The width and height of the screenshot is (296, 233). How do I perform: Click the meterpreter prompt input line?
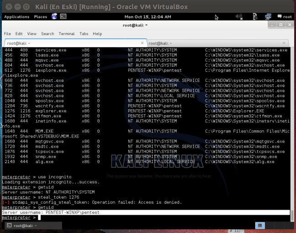(146, 217)
